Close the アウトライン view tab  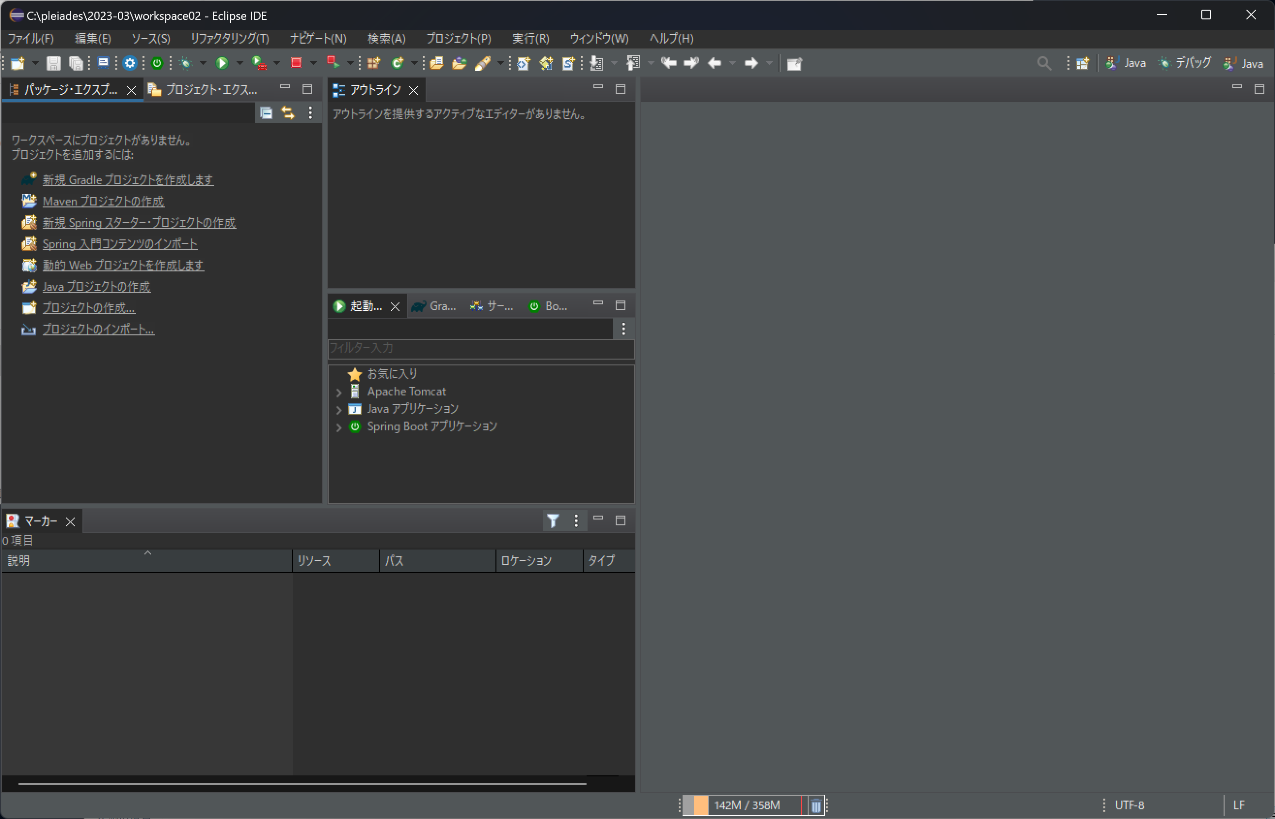point(414,91)
